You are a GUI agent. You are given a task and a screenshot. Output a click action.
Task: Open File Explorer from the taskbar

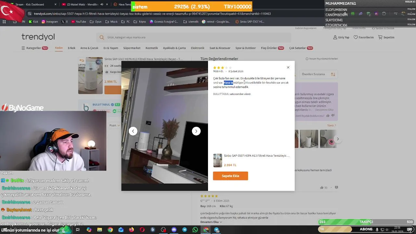click(99, 230)
